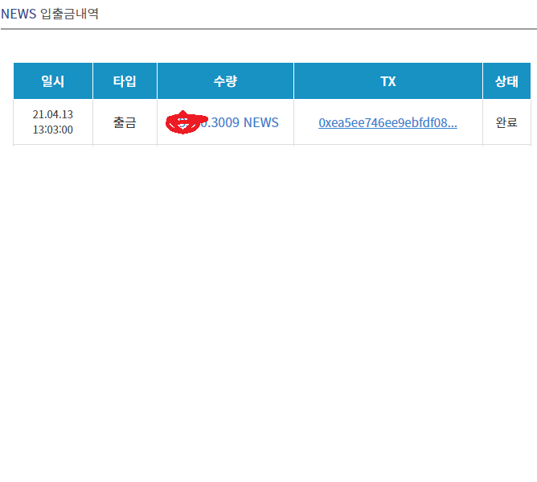Click the TX column header

[x=388, y=81]
